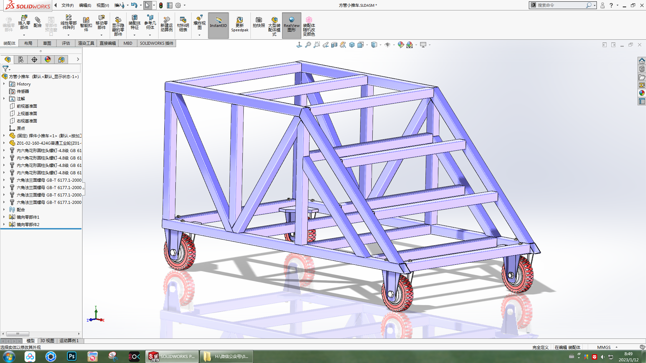Open 装配体特征 dropdown arrow
The image size is (646, 363).
click(x=134, y=35)
